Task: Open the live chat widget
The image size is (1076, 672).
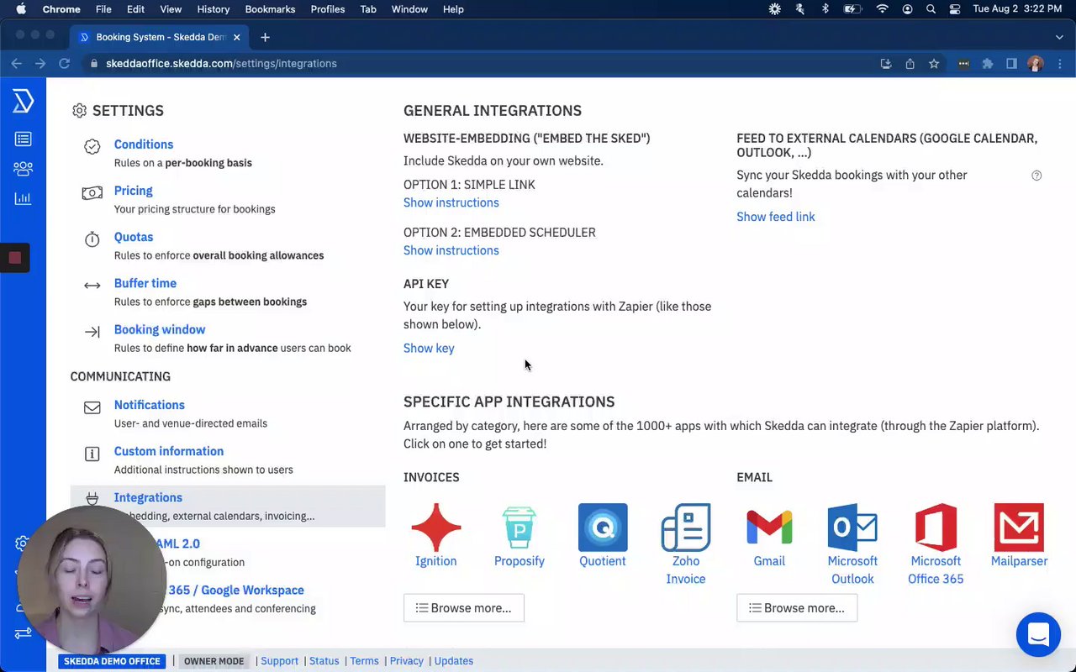Action: (1038, 634)
